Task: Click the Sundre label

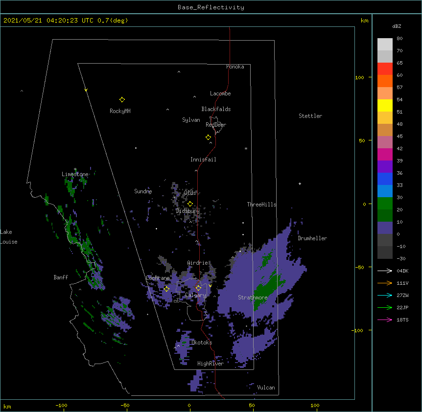Action: tap(143, 191)
